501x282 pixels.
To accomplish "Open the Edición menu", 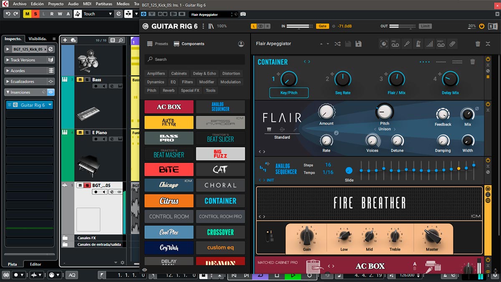I will pyautogui.click(x=37, y=4).
